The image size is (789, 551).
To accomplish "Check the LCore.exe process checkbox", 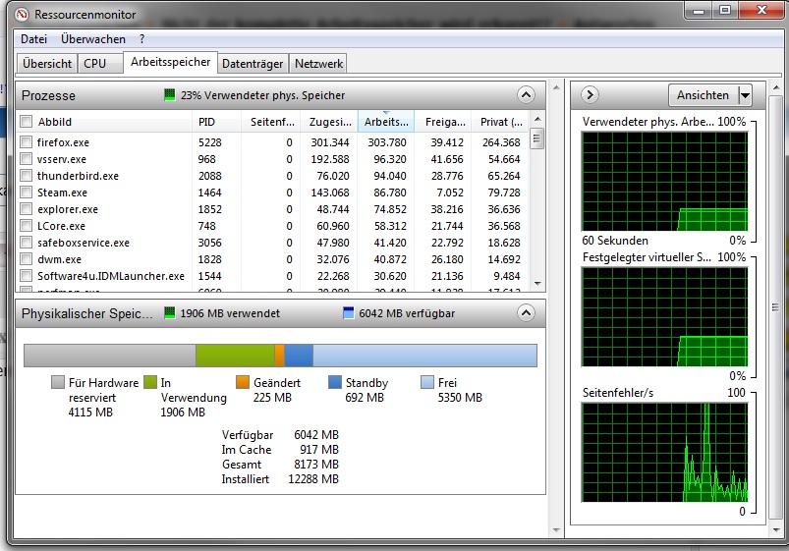I will 26,226.
